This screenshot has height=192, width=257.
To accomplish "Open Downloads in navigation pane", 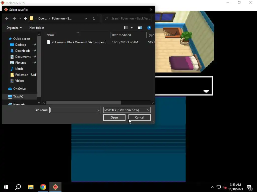I will (x=23, y=51).
